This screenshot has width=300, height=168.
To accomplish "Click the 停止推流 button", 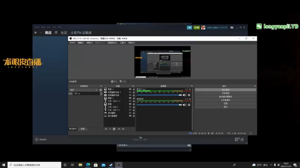I will [x=226, y=90].
